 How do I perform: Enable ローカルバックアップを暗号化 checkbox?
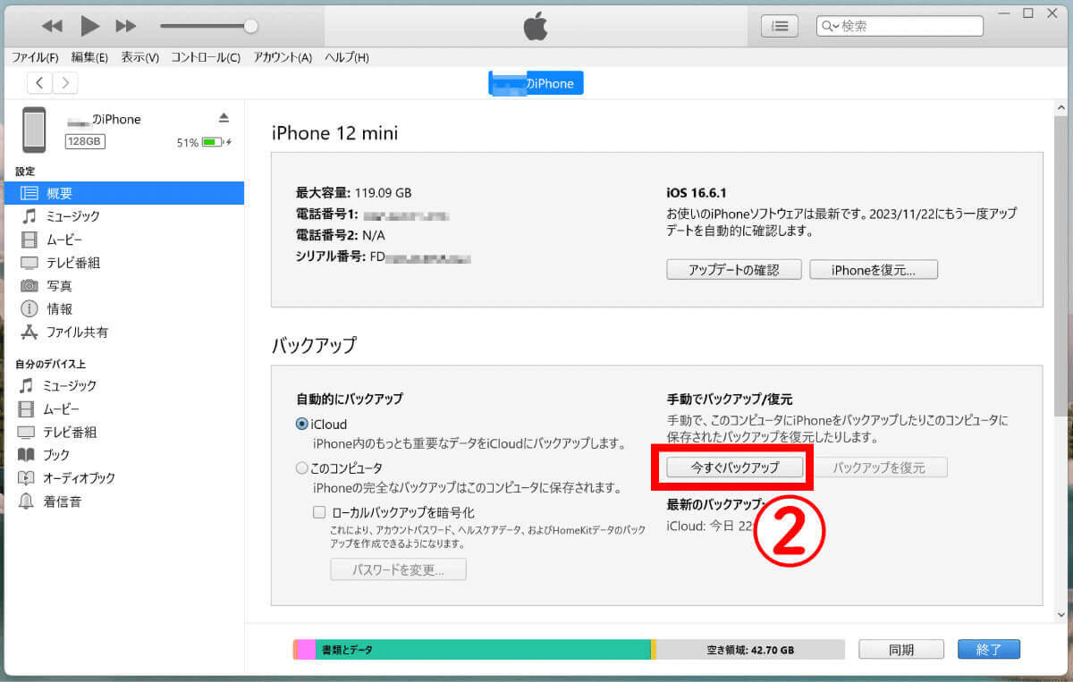click(x=319, y=513)
